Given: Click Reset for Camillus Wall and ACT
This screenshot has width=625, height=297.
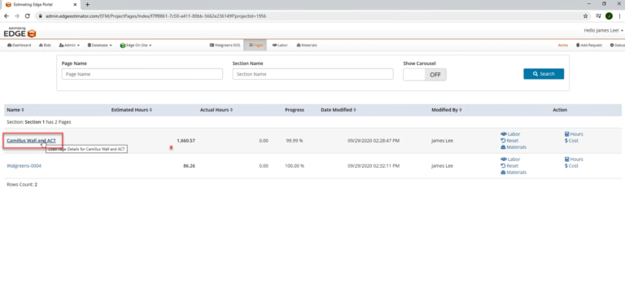Looking at the screenshot, I should click(x=509, y=141).
